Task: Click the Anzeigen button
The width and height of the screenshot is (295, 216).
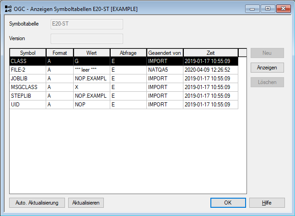Action: (x=267, y=68)
